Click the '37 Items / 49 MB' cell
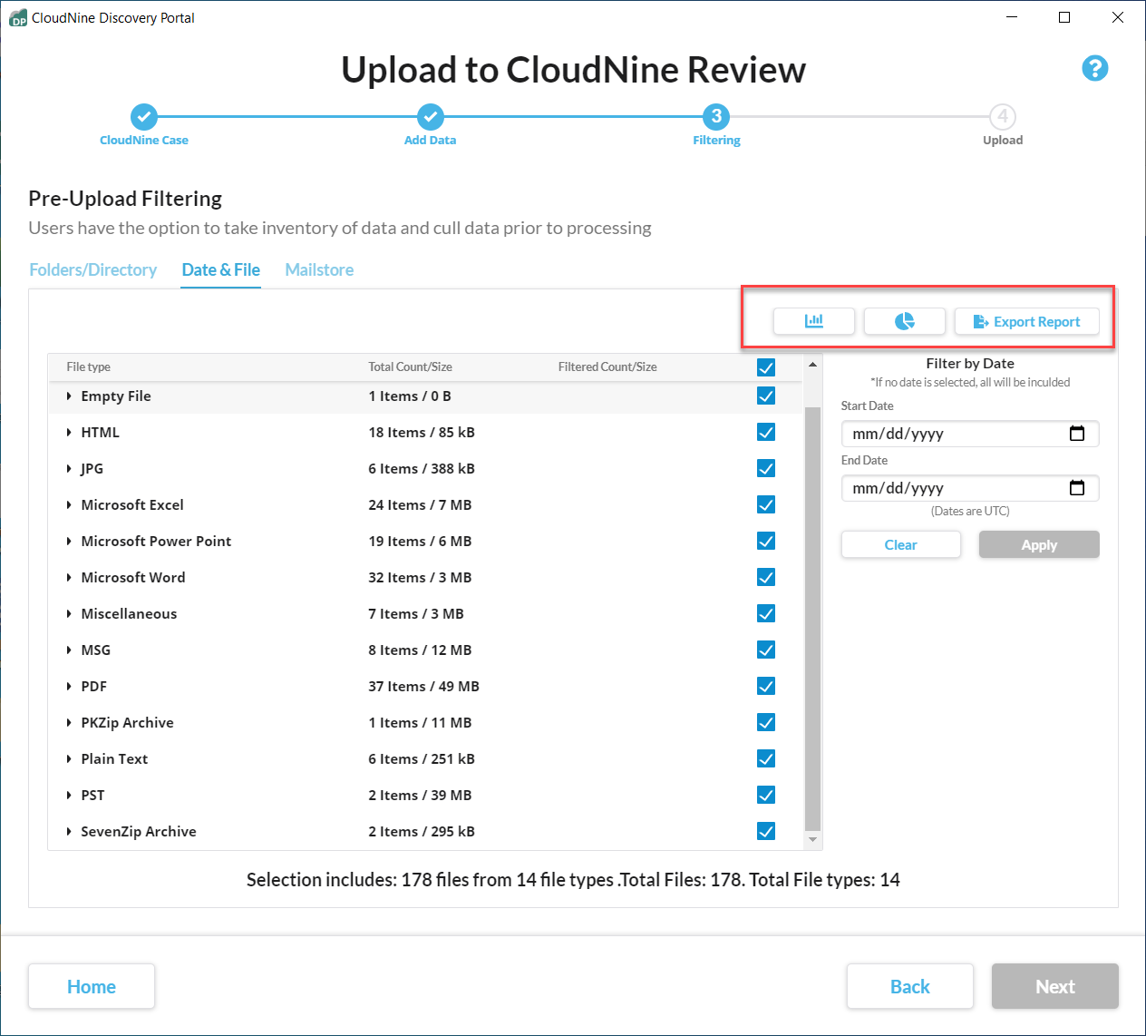1146x1036 pixels. 423,686
